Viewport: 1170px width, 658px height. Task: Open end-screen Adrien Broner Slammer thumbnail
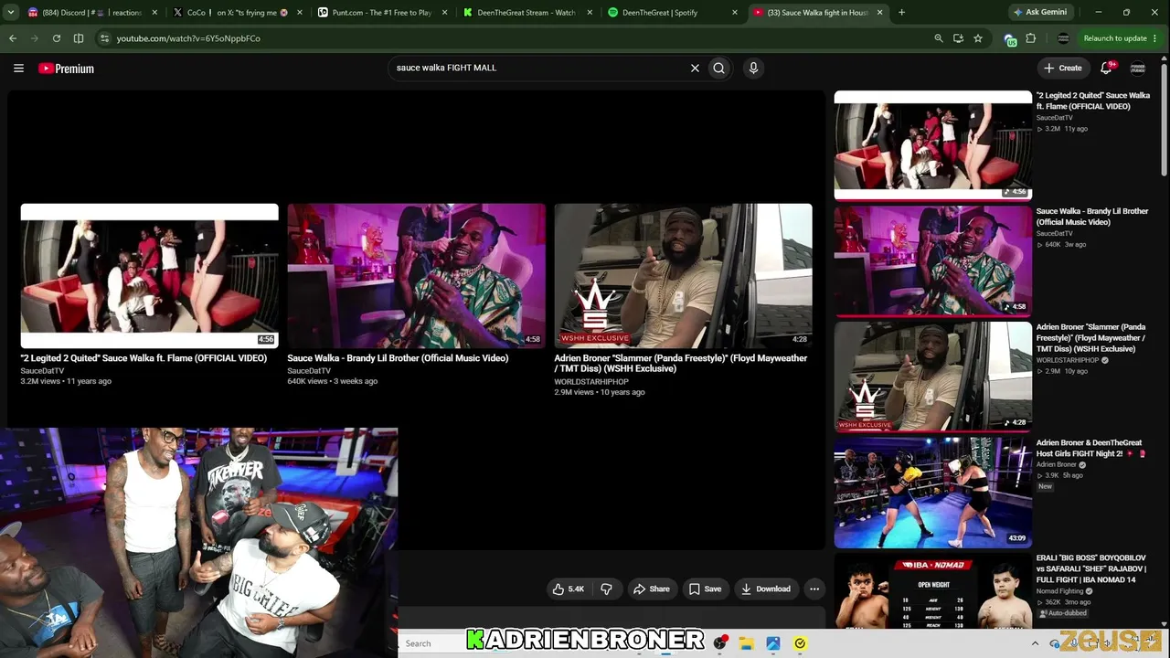pos(683,276)
